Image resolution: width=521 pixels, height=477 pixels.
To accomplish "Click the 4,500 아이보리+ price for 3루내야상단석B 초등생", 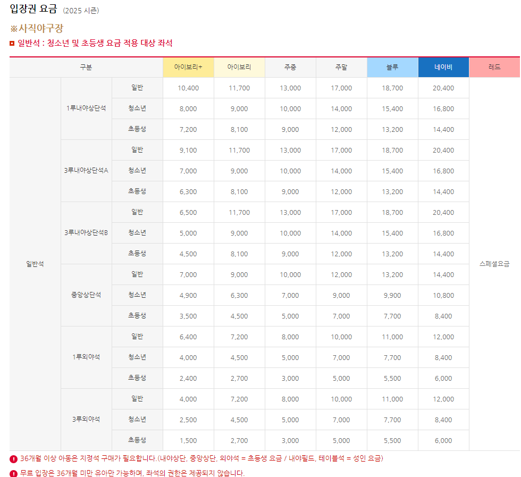I will click(x=188, y=254).
